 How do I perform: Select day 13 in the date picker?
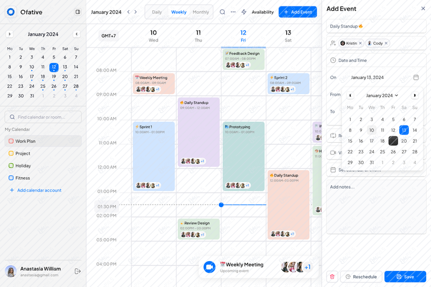pos(404,130)
